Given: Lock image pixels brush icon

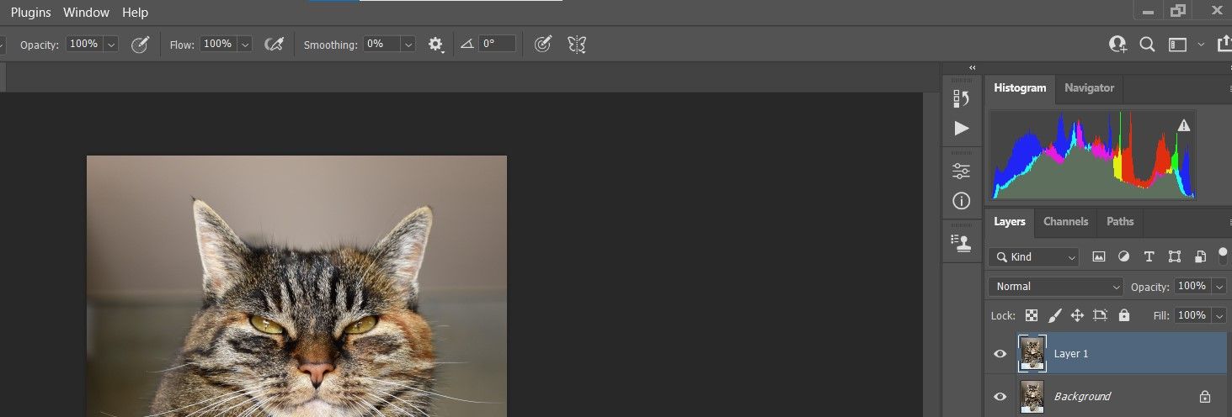Looking at the screenshot, I should (1054, 315).
